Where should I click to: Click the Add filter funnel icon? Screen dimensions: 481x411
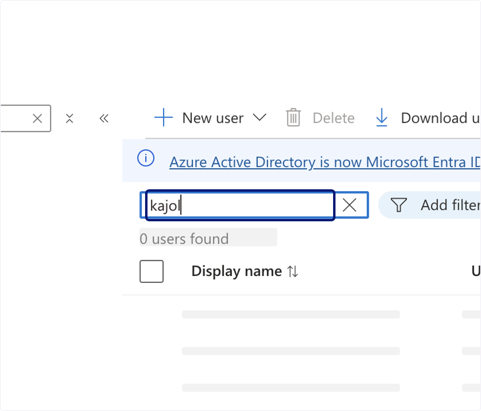(399, 205)
